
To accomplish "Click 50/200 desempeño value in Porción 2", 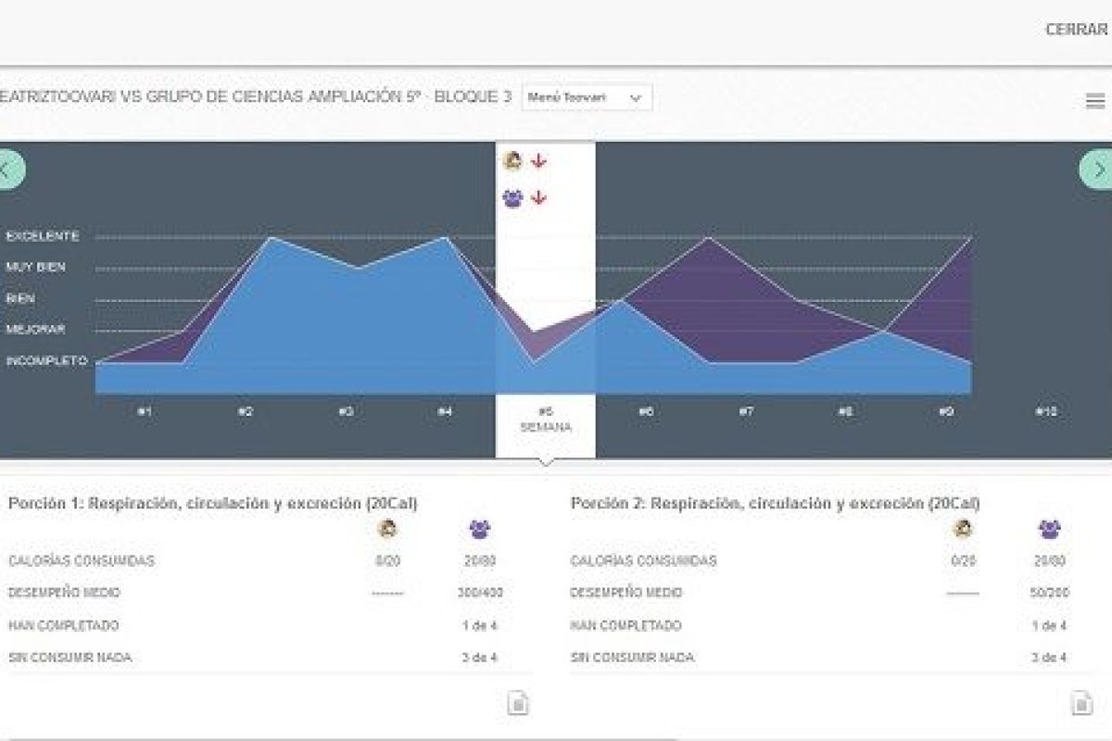I will pyautogui.click(x=1050, y=593).
